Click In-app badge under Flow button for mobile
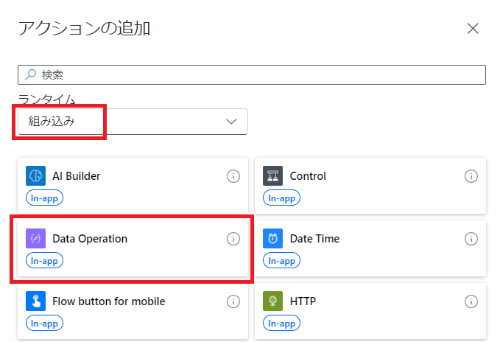Screen dimensions: 500x342 tap(44, 323)
